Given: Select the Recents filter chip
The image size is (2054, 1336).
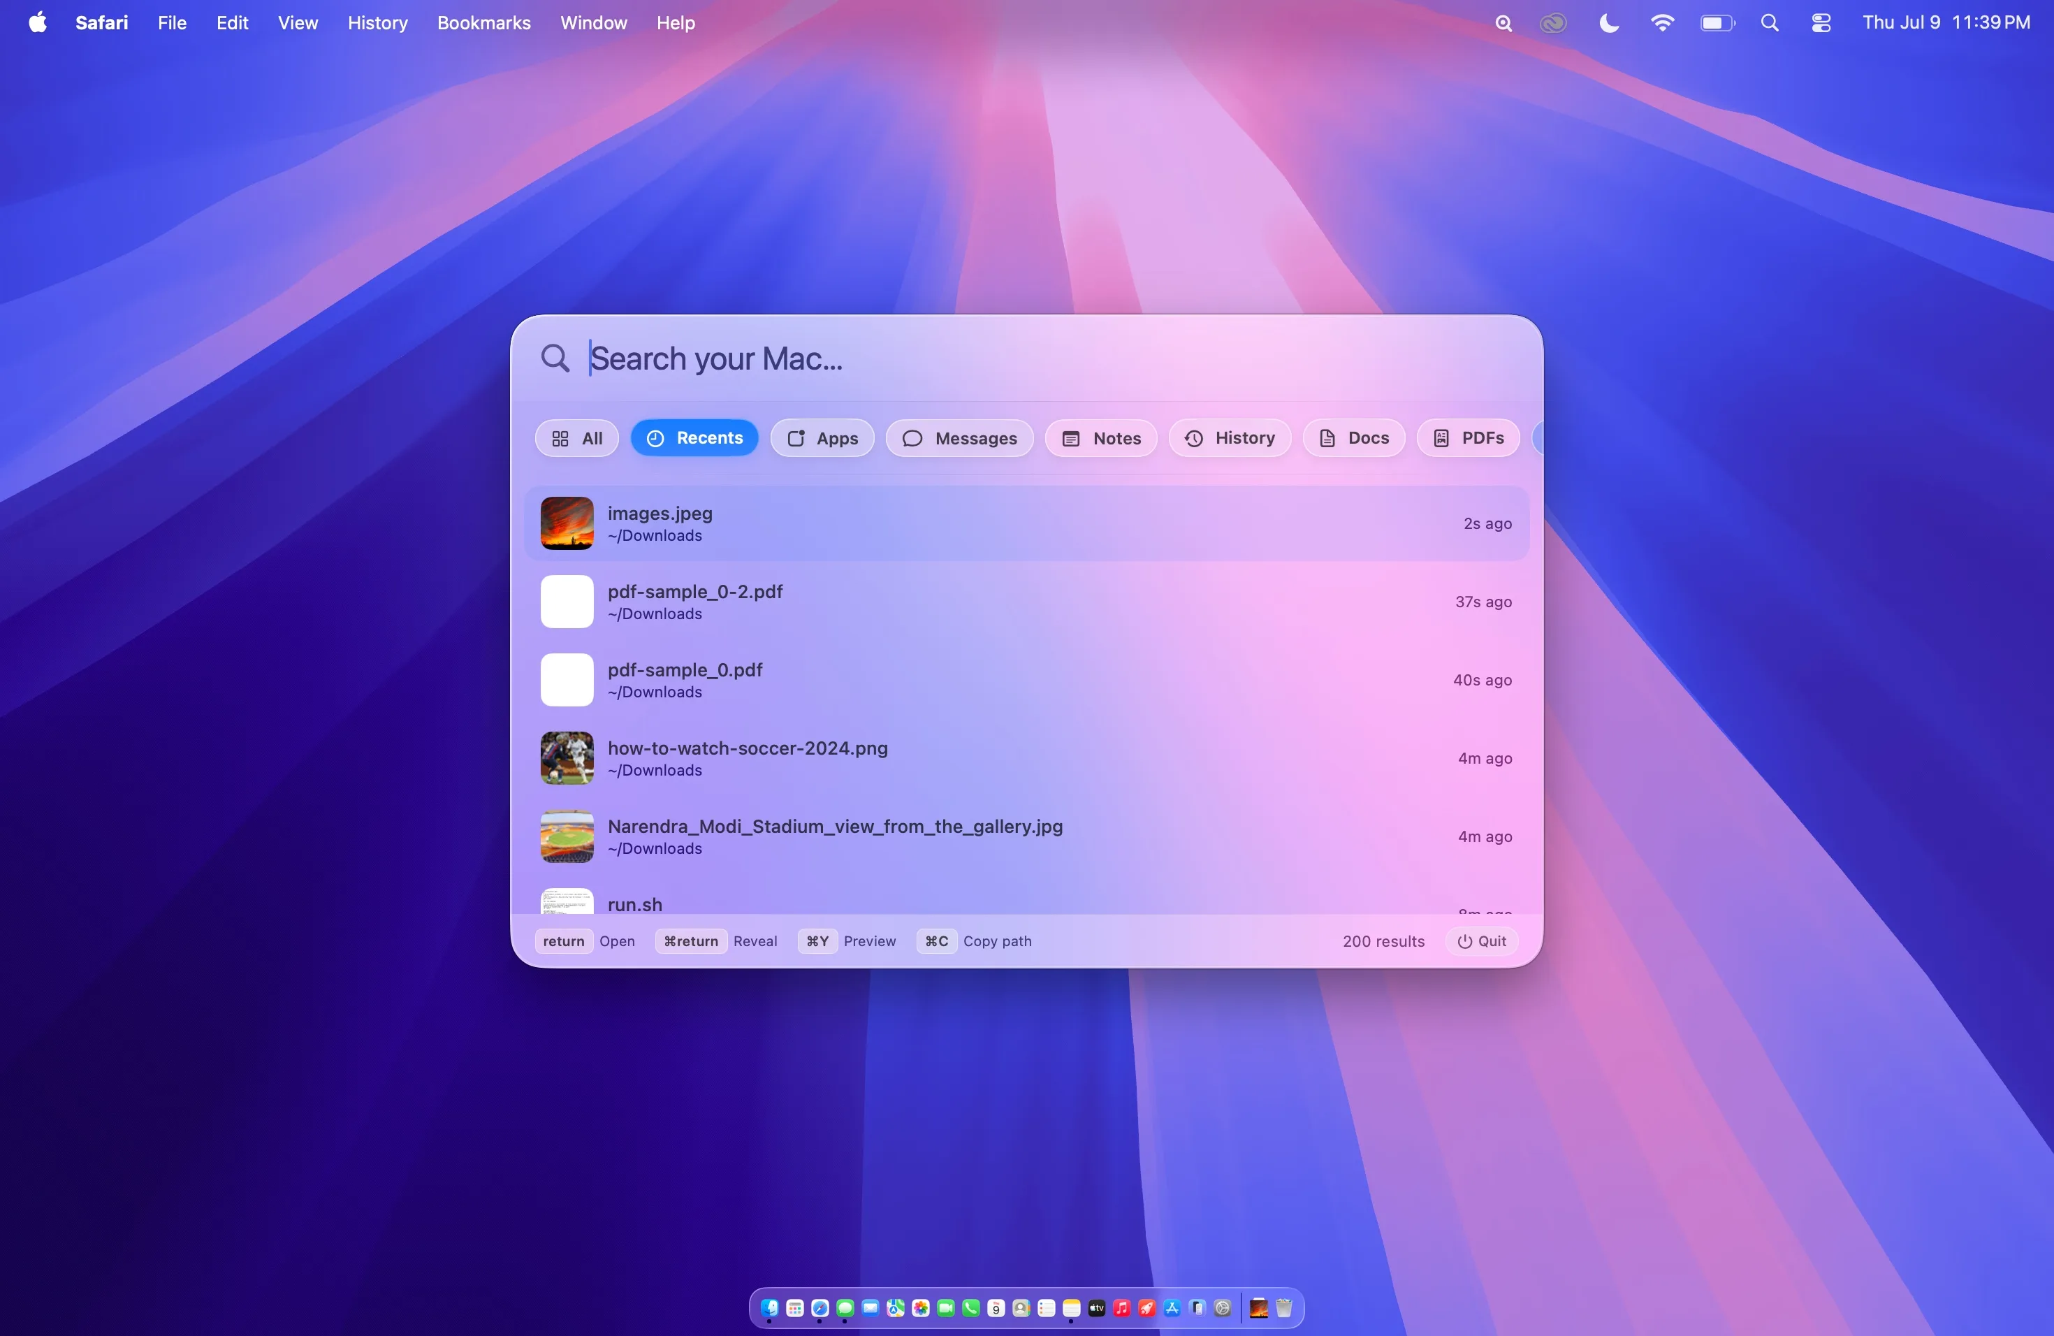Looking at the screenshot, I should [x=694, y=438].
